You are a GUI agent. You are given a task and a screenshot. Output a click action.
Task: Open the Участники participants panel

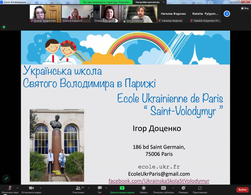coord(78,189)
